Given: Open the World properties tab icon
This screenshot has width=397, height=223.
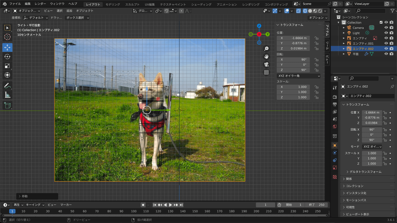Looking at the screenshot, I should point(334,126).
